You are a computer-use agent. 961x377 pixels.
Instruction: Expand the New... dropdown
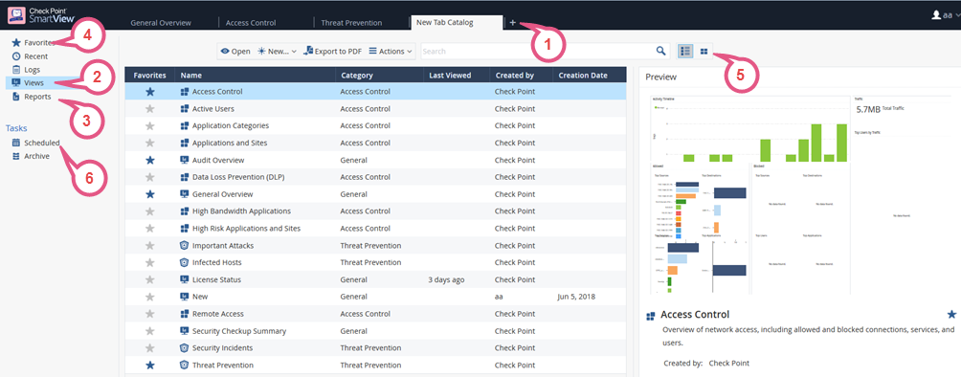(277, 52)
